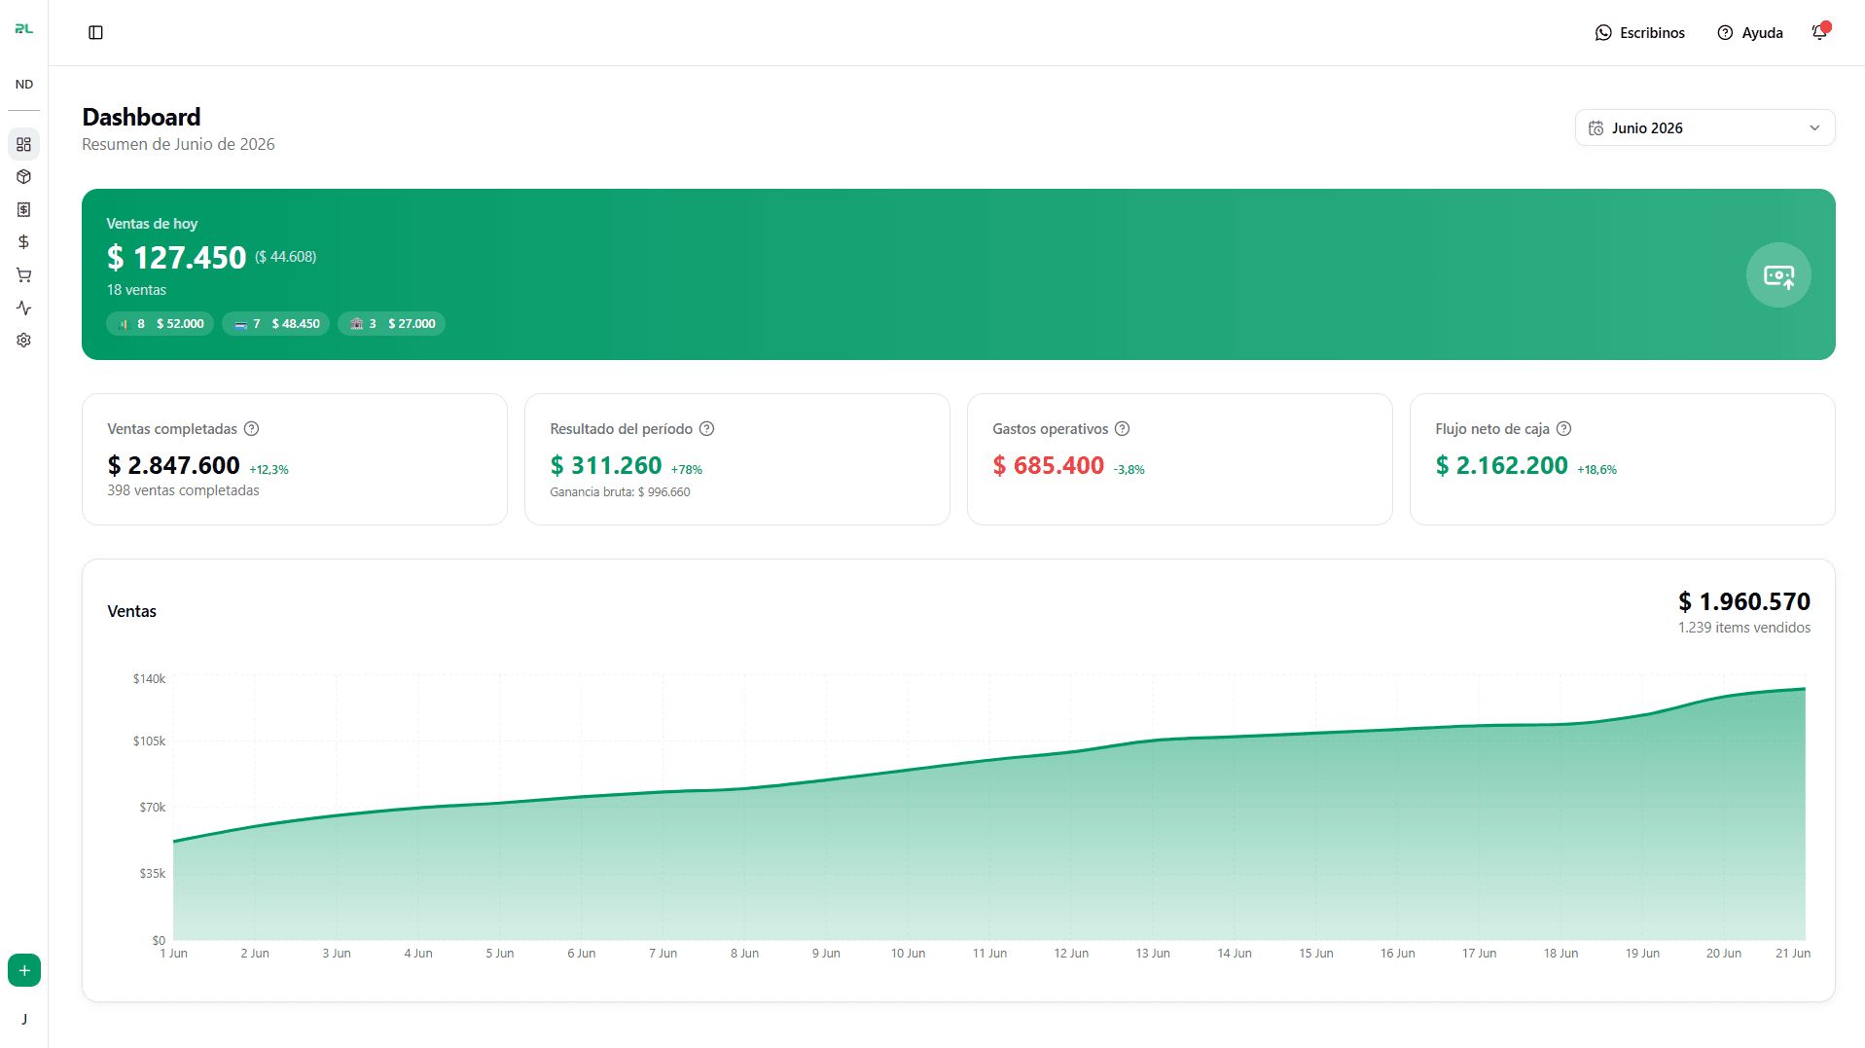Click the calendar icon in the month selector

click(1596, 128)
